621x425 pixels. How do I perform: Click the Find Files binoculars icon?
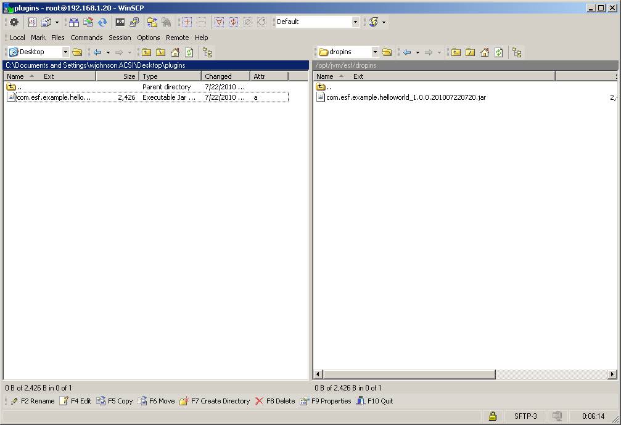(x=167, y=22)
